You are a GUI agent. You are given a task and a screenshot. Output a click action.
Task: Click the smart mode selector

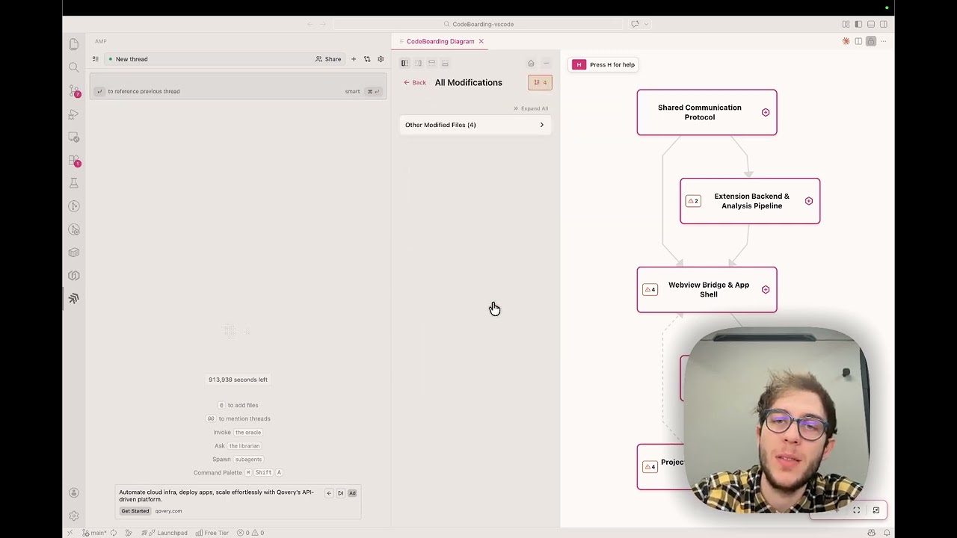pyautogui.click(x=352, y=91)
